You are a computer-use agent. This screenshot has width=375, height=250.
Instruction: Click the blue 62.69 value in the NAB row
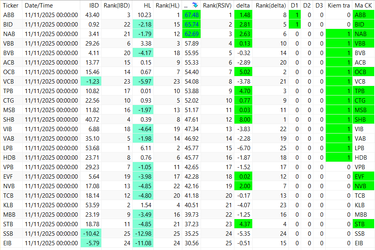(x=191, y=34)
